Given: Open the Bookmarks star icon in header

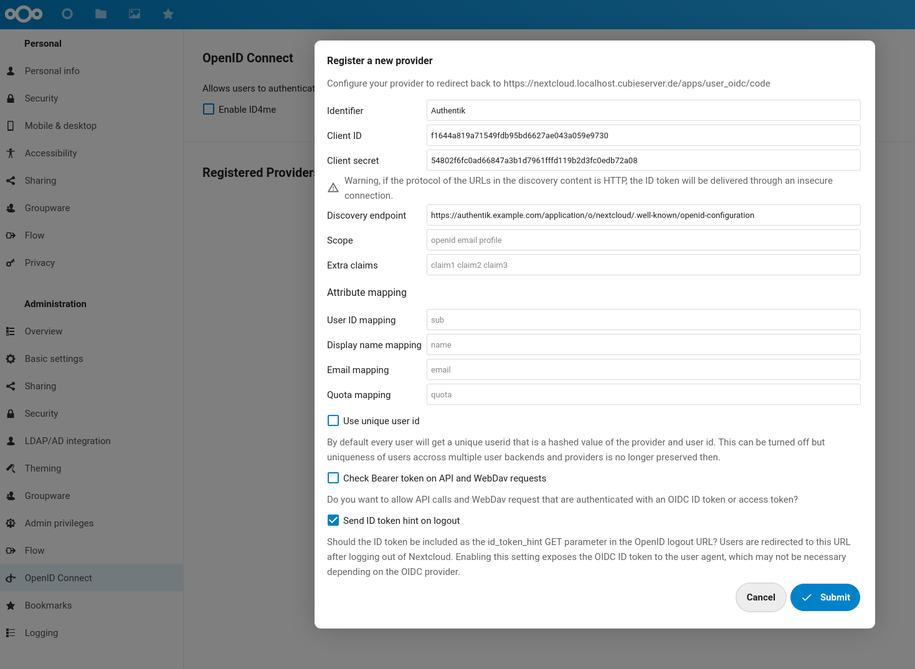Looking at the screenshot, I should (x=168, y=14).
